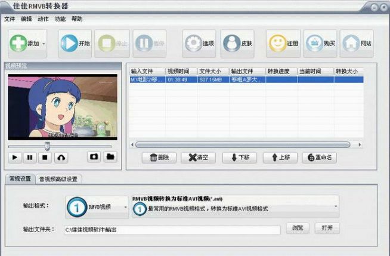This screenshot has height=256, width=390.
Task: Click the 暂停 pause toolbar button
Action: [150, 44]
